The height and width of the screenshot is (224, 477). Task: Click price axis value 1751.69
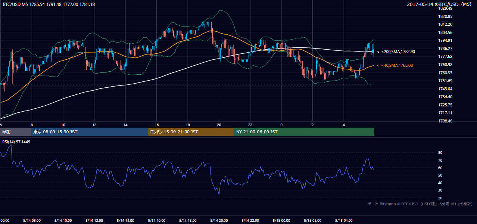[x=445, y=81]
